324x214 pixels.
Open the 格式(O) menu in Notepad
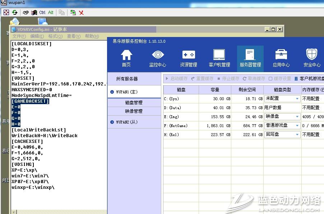pyautogui.click(x=55, y=36)
